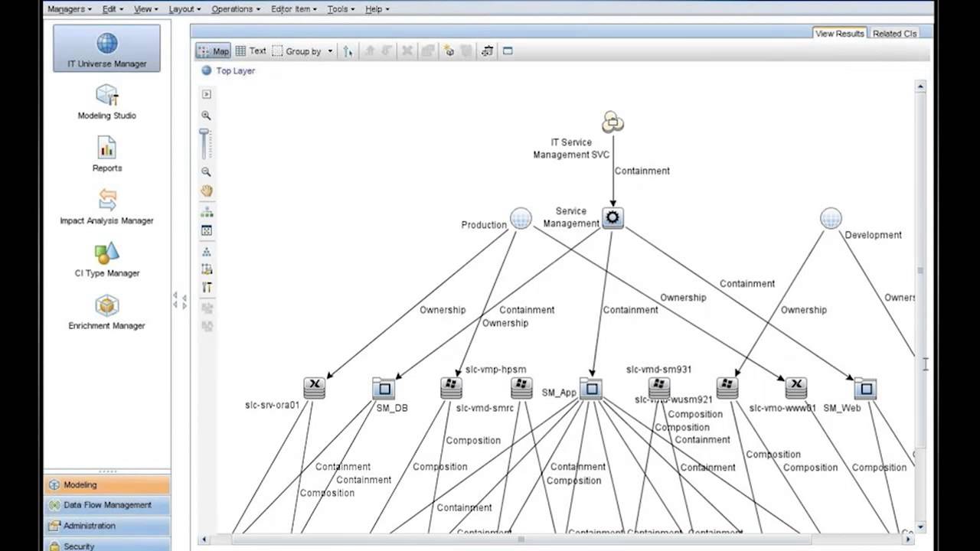The width and height of the screenshot is (980, 551).
Task: Select the Production globe node
Action: (x=521, y=219)
